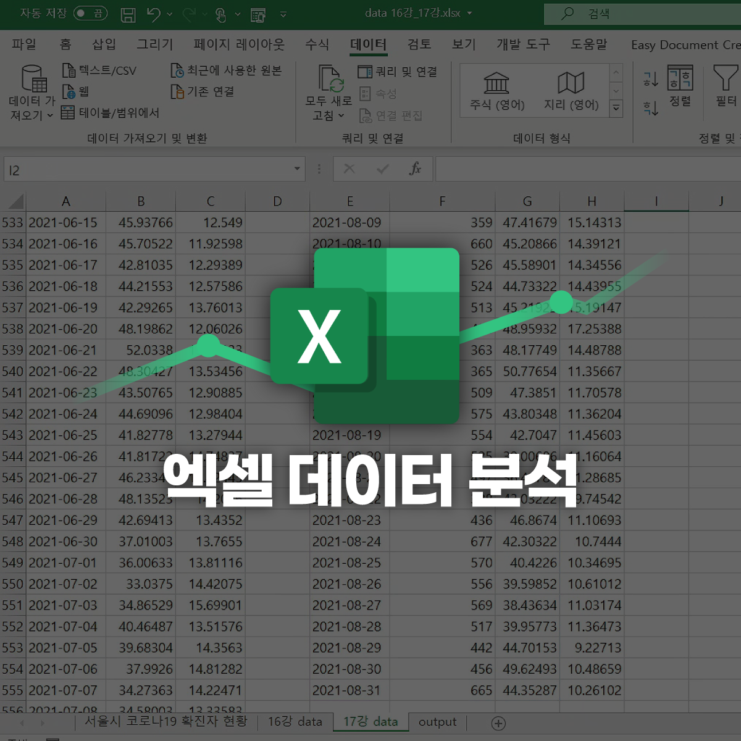Switch to the 삽입 ribbon tab
The image size is (741, 741).
[104, 44]
